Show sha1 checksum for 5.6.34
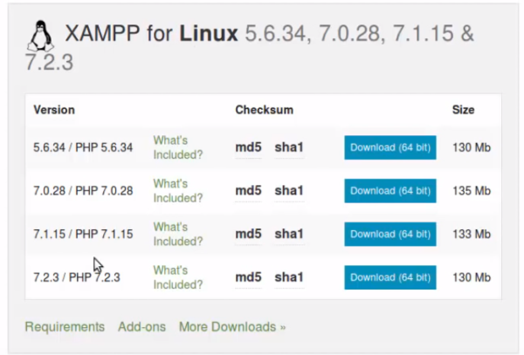Image resolution: width=524 pixels, height=355 pixels. [289, 147]
